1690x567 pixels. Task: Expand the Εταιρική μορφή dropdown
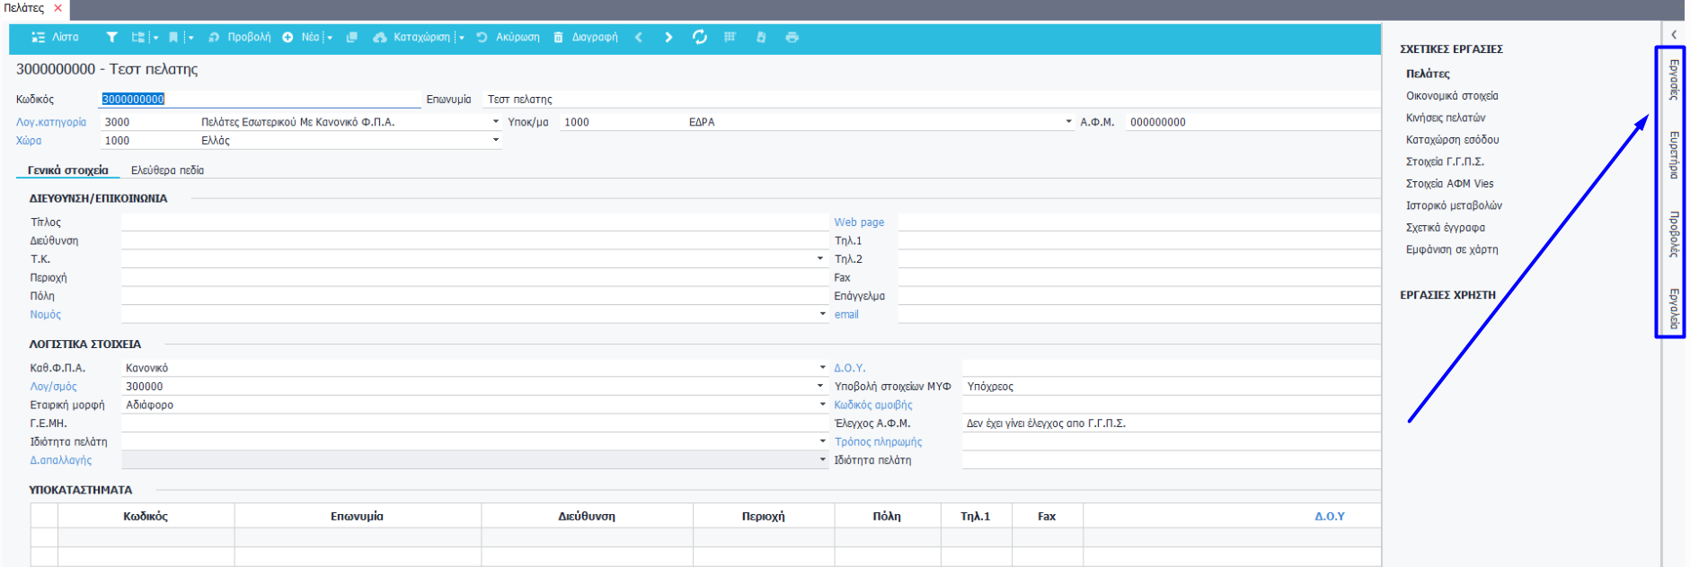pos(822,405)
